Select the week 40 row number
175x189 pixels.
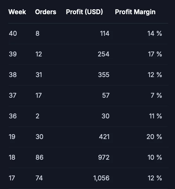13,33
